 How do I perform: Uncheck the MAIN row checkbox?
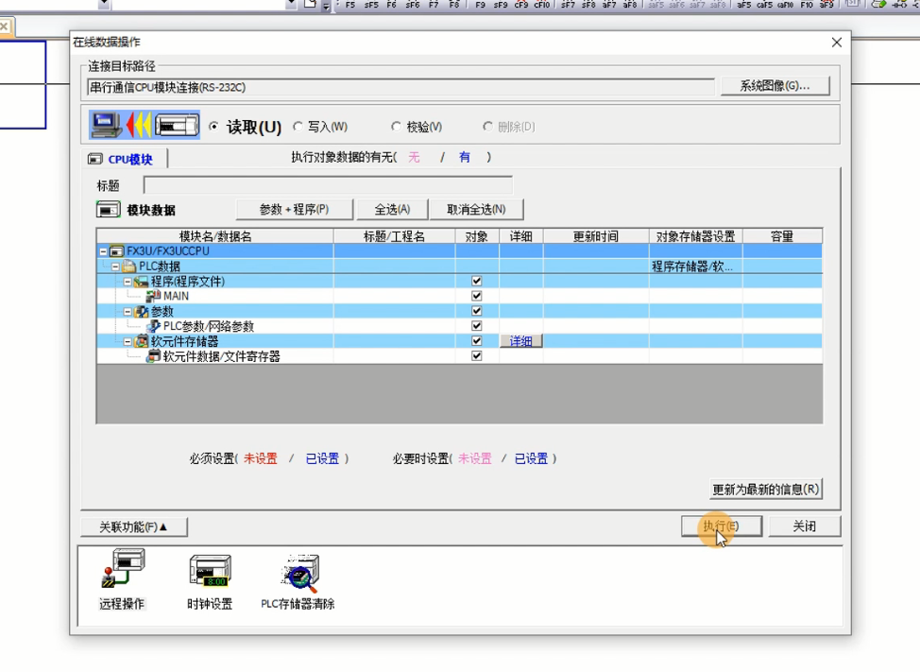(x=476, y=296)
